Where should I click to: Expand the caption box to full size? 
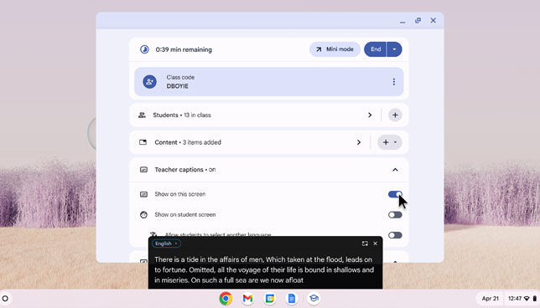click(x=365, y=244)
